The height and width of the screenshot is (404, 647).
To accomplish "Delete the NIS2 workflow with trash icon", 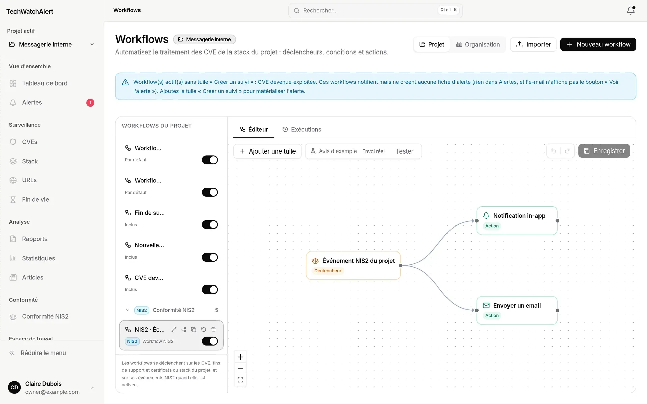I will 213,330.
